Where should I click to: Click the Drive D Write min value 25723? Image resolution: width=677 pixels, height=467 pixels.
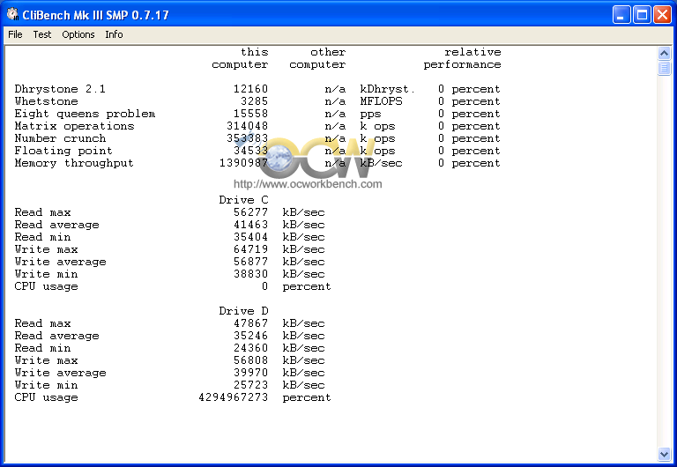tap(250, 385)
